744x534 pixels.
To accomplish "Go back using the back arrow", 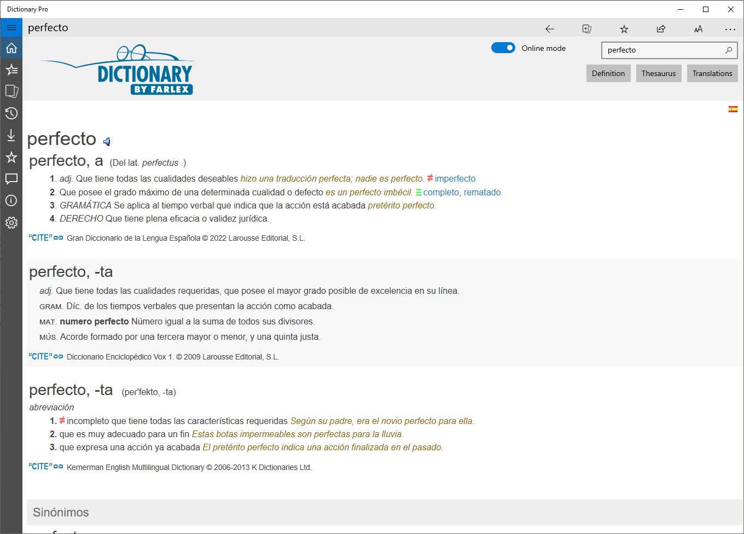I will pos(549,28).
